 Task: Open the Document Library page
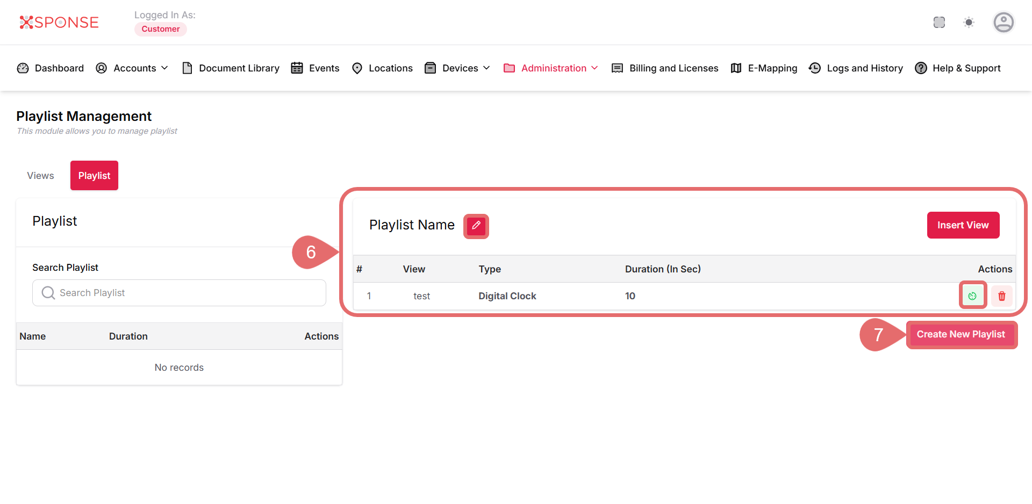[x=231, y=68]
